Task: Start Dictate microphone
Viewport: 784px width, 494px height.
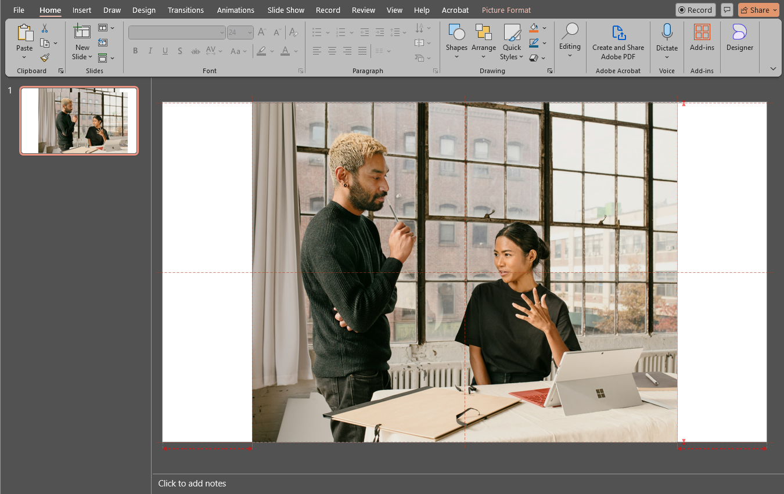Action: pos(667,33)
